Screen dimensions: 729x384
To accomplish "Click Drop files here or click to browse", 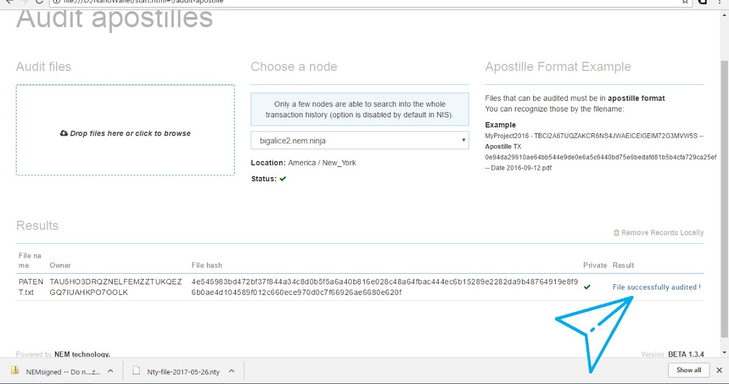I will click(x=130, y=134).
